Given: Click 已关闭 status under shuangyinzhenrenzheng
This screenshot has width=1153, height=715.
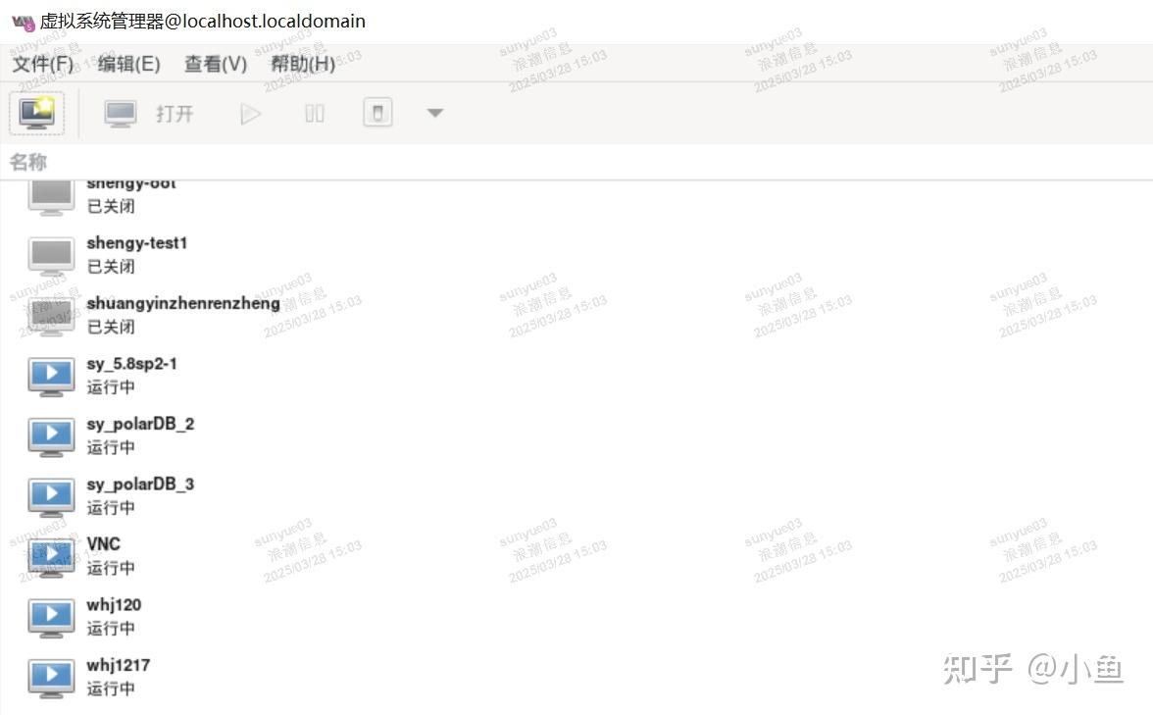Looking at the screenshot, I should pyautogui.click(x=111, y=328).
